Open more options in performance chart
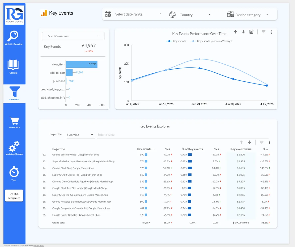The height and width of the screenshot is (247, 295). (x=271, y=32)
